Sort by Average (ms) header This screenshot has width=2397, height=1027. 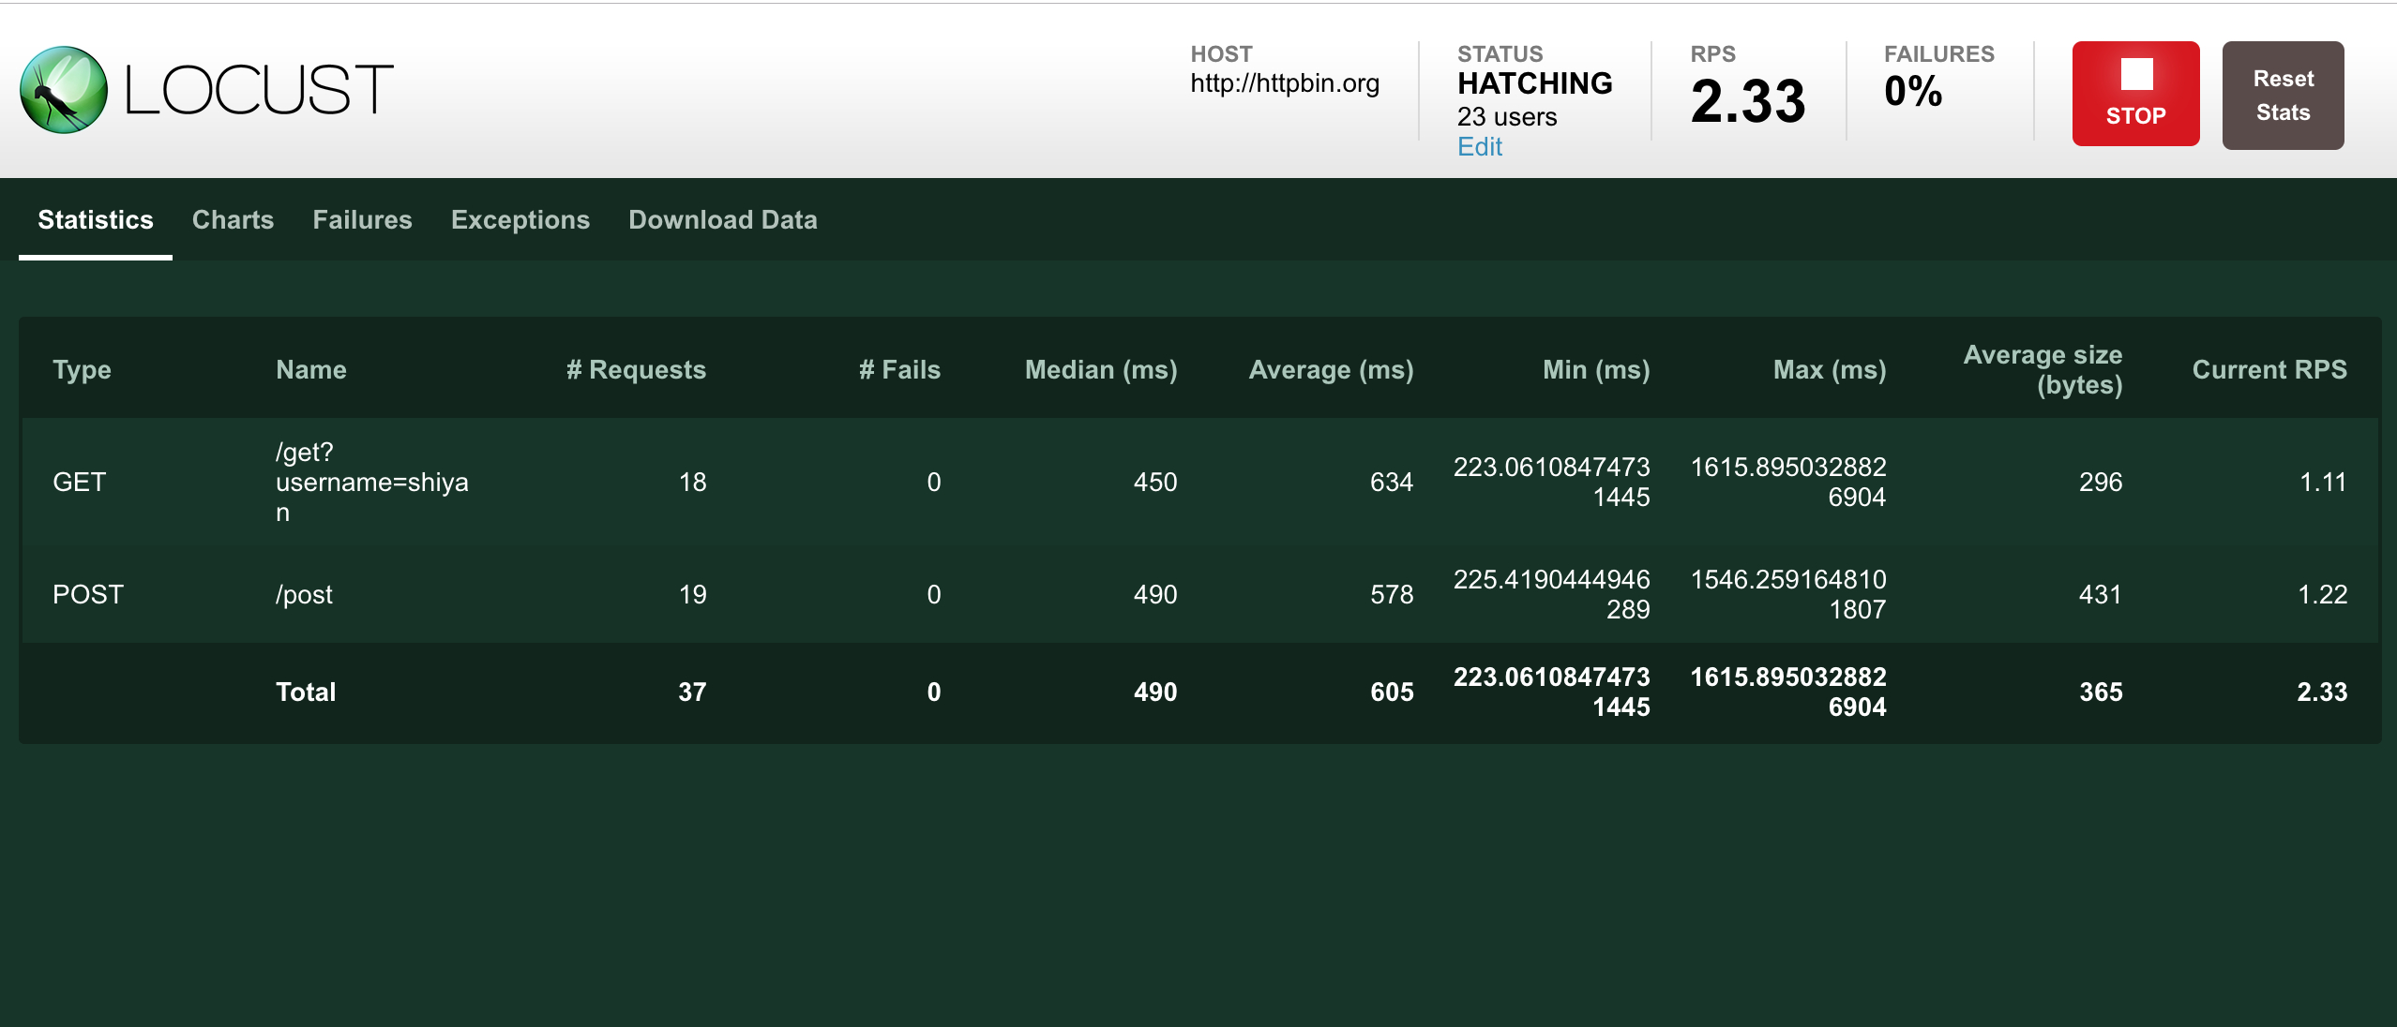(x=1330, y=370)
